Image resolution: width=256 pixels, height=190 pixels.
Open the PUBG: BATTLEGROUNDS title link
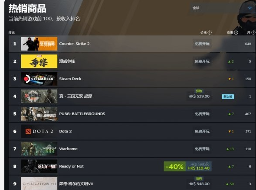82,114
